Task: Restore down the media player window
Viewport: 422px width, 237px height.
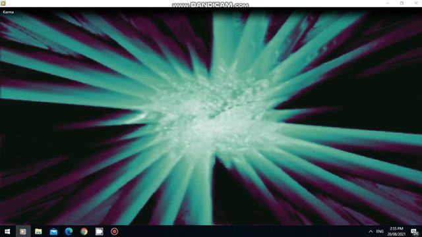Action: click(x=402, y=3)
